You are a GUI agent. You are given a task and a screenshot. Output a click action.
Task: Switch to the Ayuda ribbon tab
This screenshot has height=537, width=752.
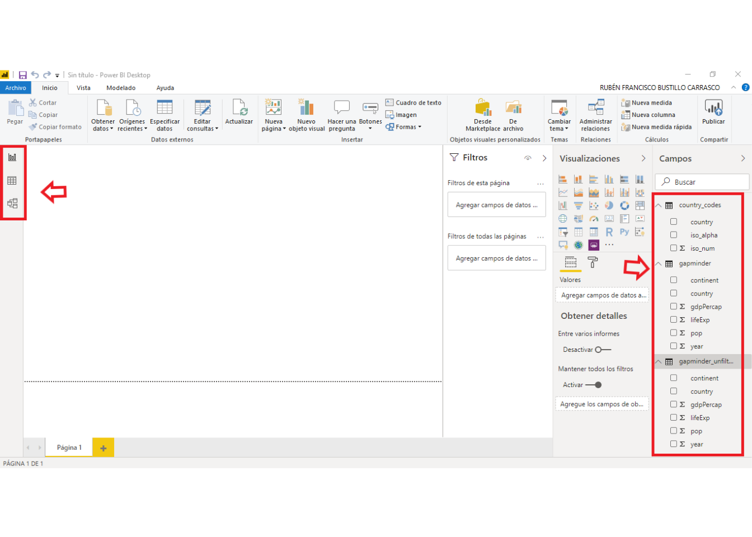click(165, 88)
